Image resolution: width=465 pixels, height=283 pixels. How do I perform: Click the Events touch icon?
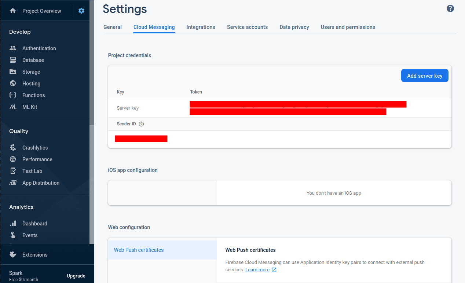tap(13, 235)
